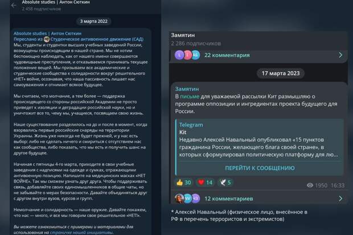Toggle thumbs up reaction with 30

click(184, 183)
